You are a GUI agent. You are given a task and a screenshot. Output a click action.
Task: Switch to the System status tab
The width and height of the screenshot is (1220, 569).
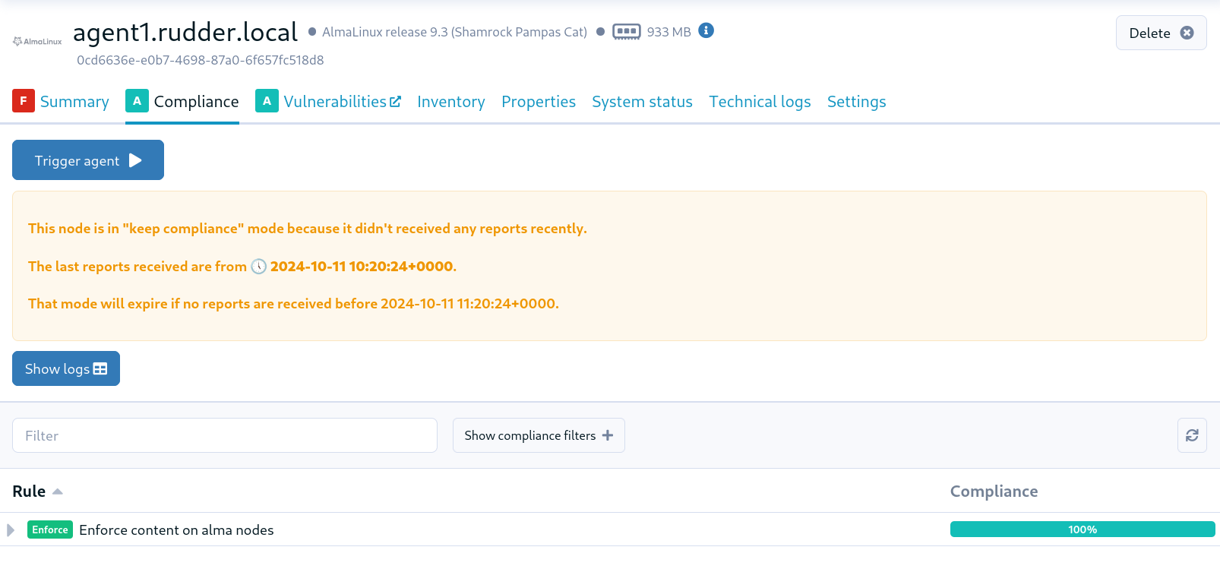click(x=642, y=102)
